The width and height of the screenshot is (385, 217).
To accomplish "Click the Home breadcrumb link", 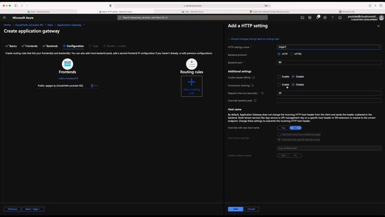I will 7,25.
